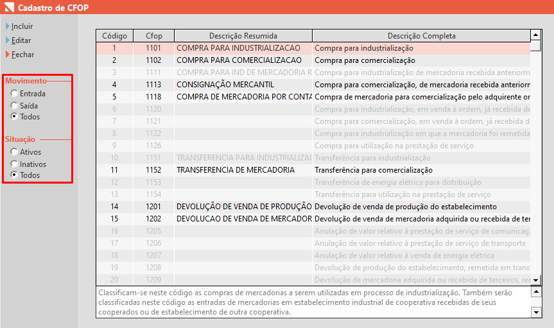Screen dimensions: 554x328
Task: Click 'Transferência de energia elétrica para distribuição'
Action: pos(398,182)
